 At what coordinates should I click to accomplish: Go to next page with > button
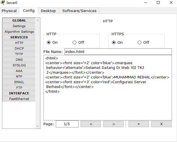113,124
